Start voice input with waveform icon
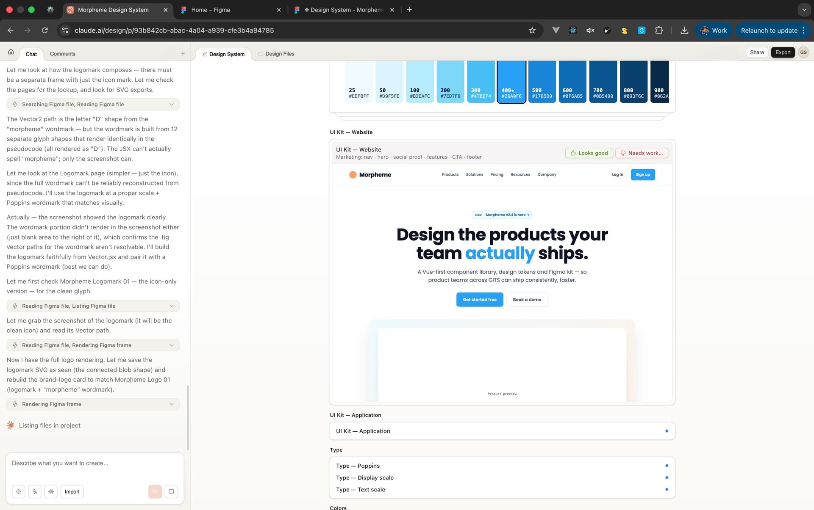Screen dimensions: 814x510 51,491
